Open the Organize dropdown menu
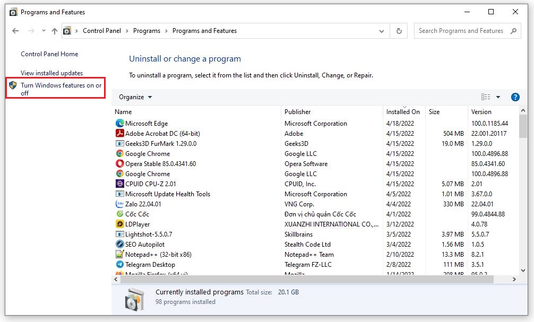This screenshot has width=534, height=322. 135,97
